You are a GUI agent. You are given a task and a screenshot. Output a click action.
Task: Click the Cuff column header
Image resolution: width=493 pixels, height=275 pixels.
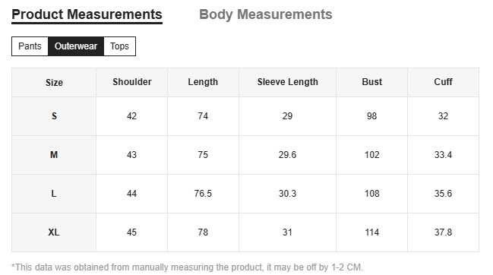click(444, 82)
